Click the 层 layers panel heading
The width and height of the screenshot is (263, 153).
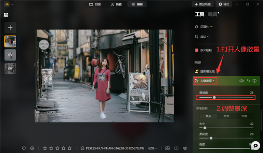(6, 15)
